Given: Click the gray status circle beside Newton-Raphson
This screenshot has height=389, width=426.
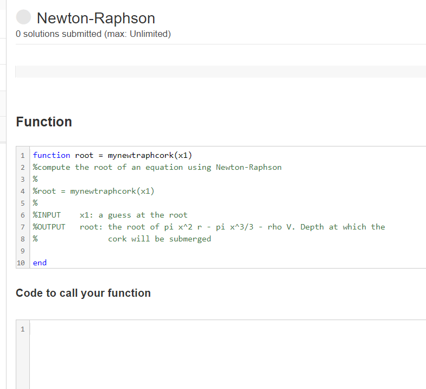Looking at the screenshot, I should (x=23, y=17).
